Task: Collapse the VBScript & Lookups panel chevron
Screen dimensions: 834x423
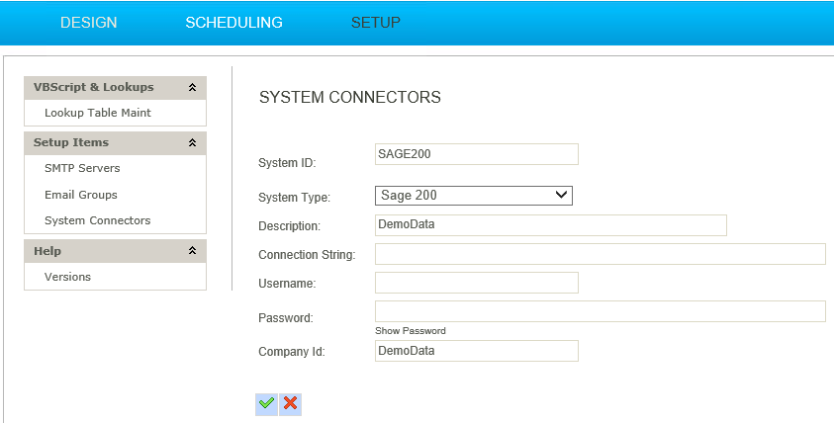Action: coord(193,87)
